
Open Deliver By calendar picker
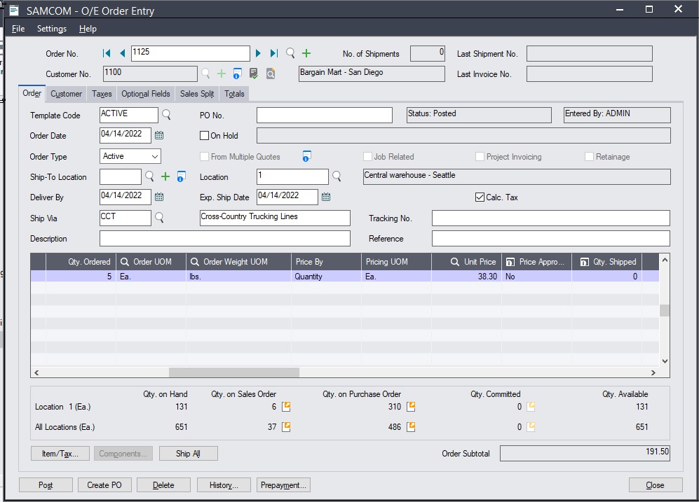pos(159,197)
